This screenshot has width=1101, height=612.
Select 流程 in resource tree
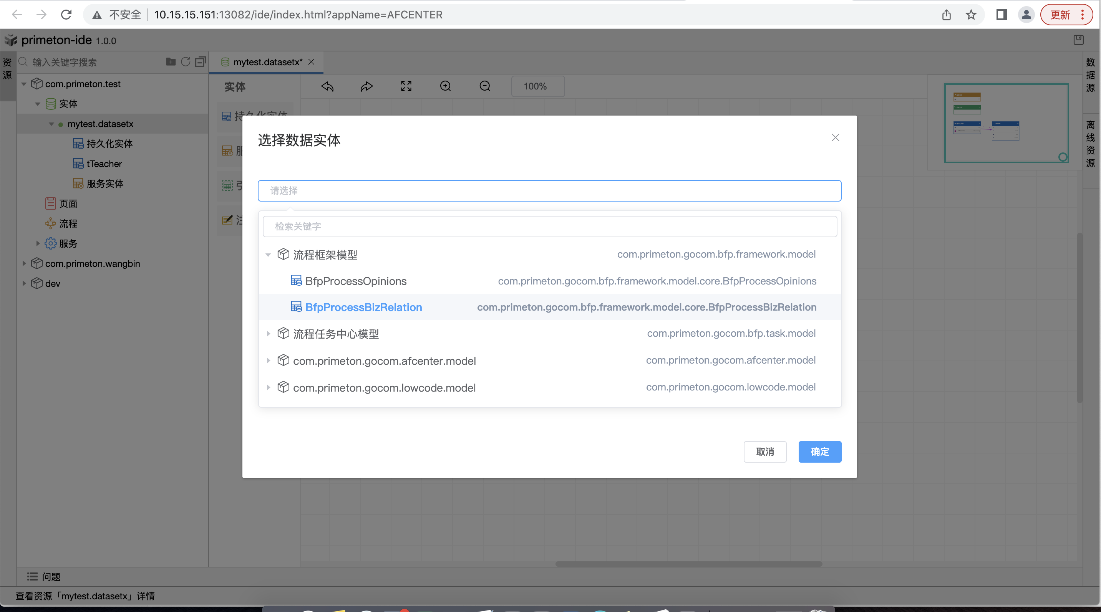coord(68,223)
